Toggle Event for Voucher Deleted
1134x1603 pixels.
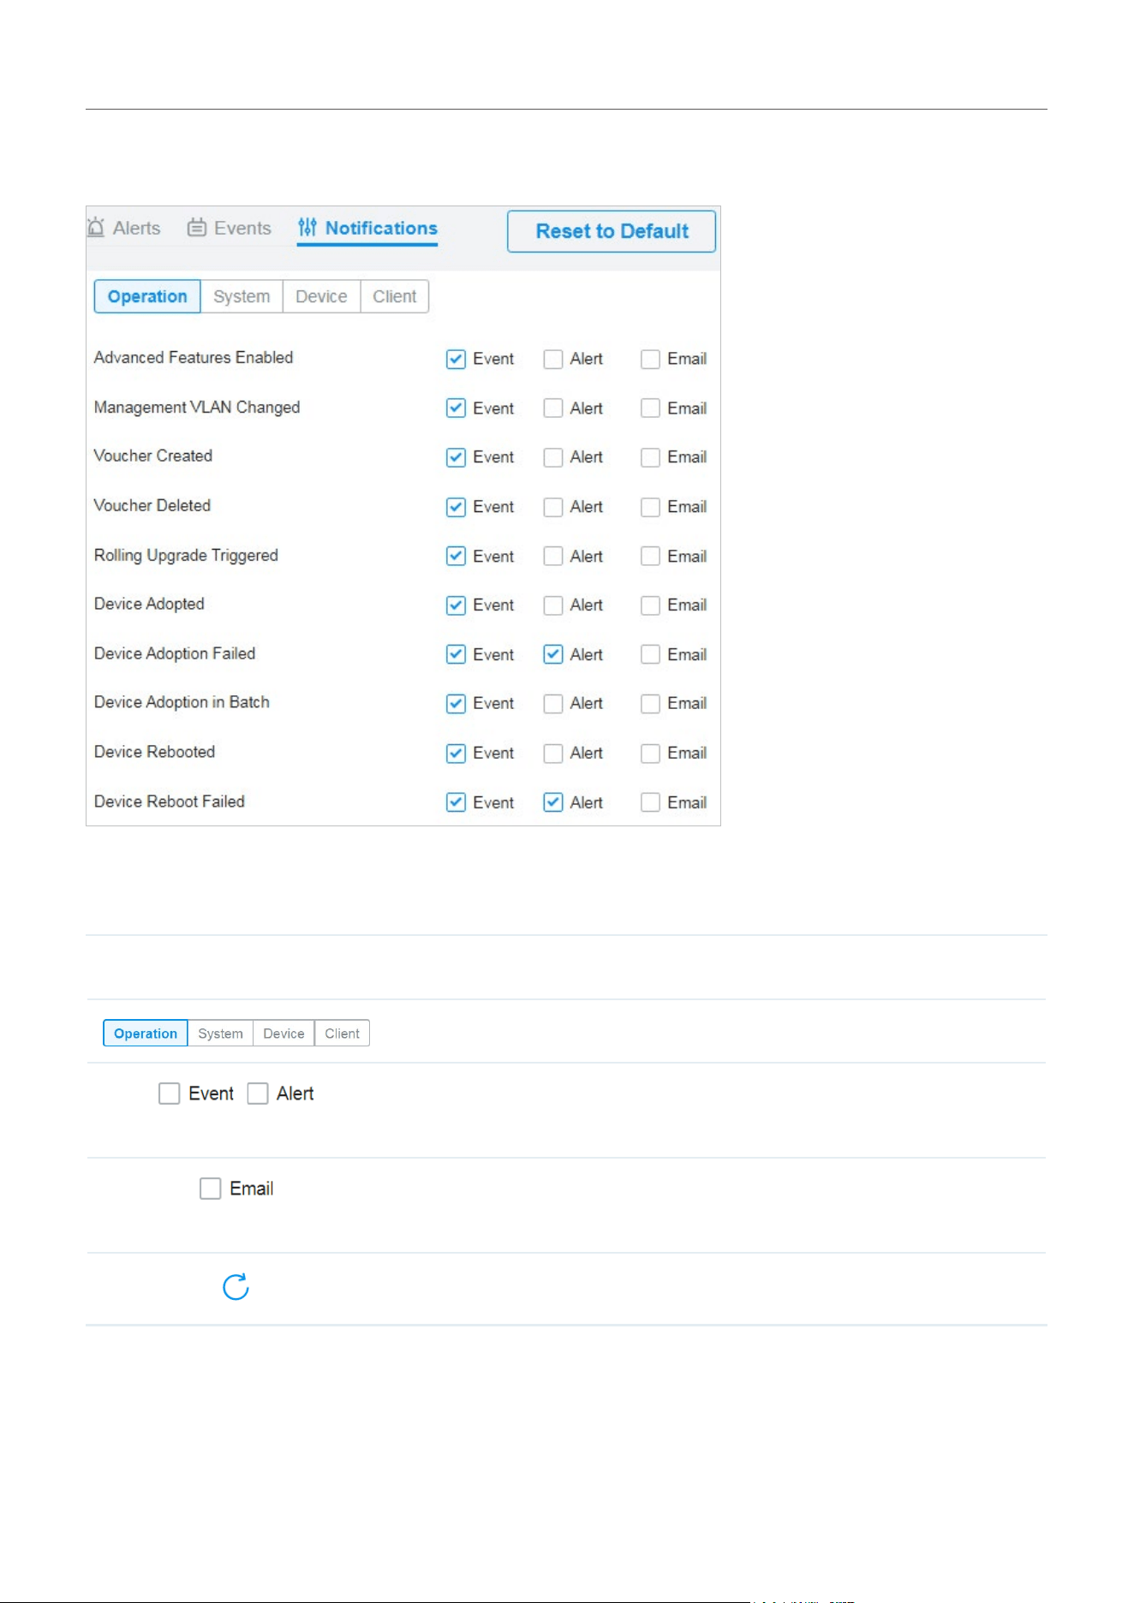456,507
